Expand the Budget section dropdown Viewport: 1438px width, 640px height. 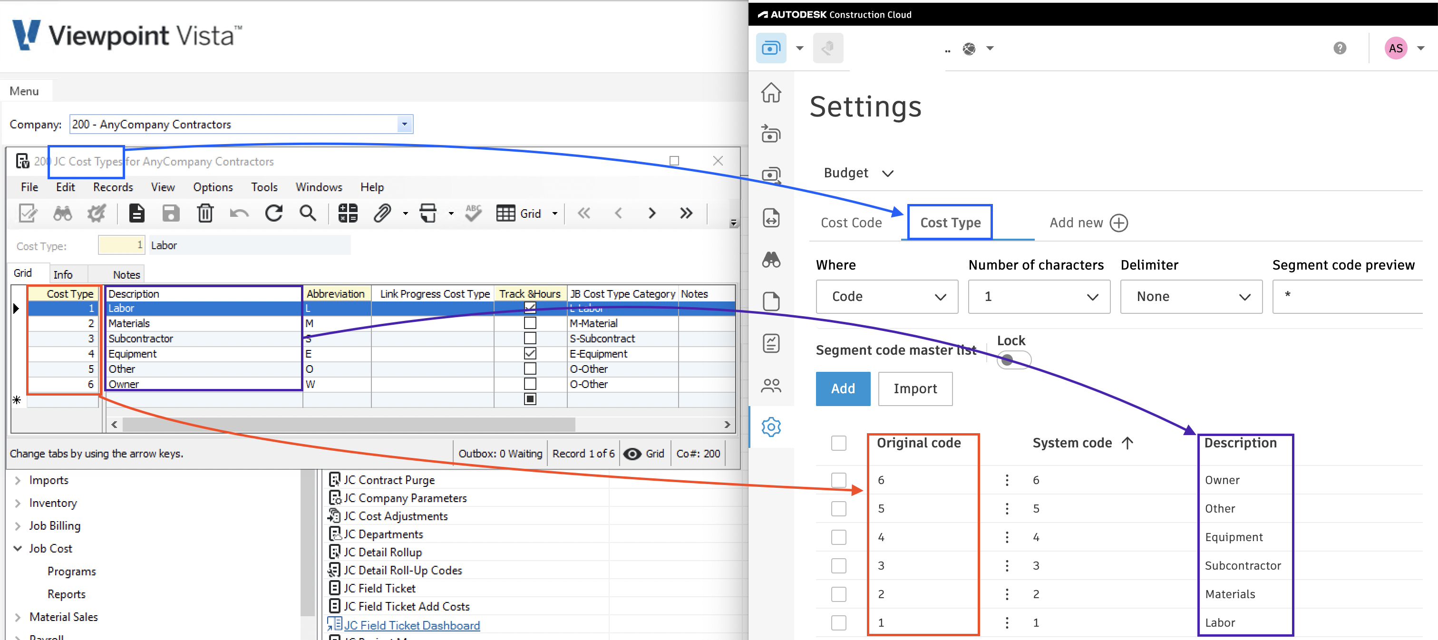point(888,174)
